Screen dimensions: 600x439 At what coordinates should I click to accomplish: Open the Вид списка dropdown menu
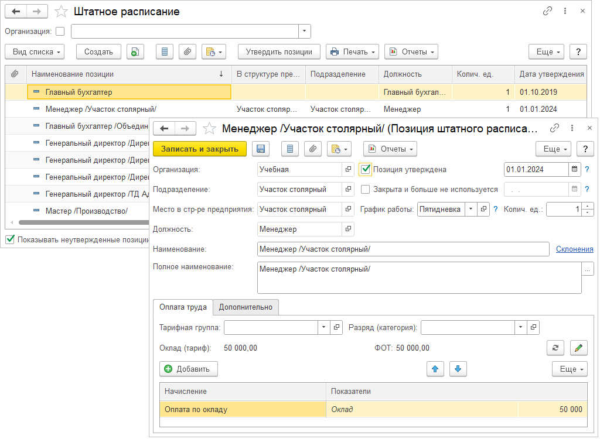[37, 52]
